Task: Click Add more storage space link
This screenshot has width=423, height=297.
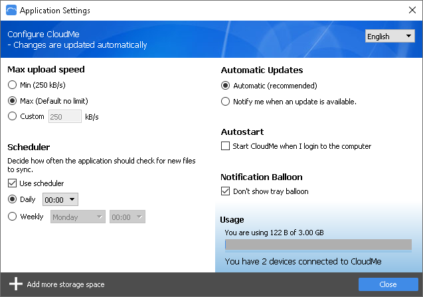Action: click(66, 284)
